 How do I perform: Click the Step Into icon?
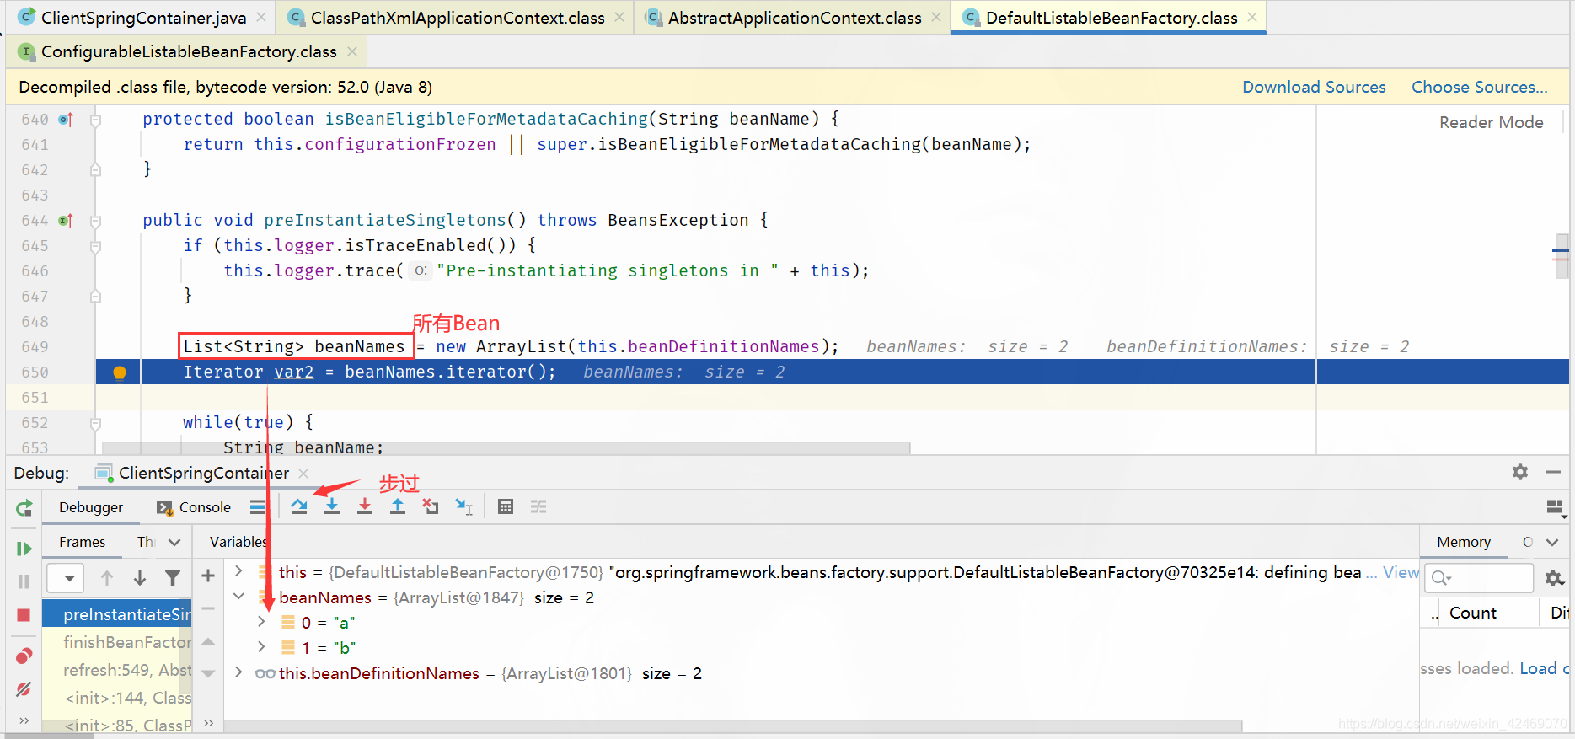click(x=332, y=506)
